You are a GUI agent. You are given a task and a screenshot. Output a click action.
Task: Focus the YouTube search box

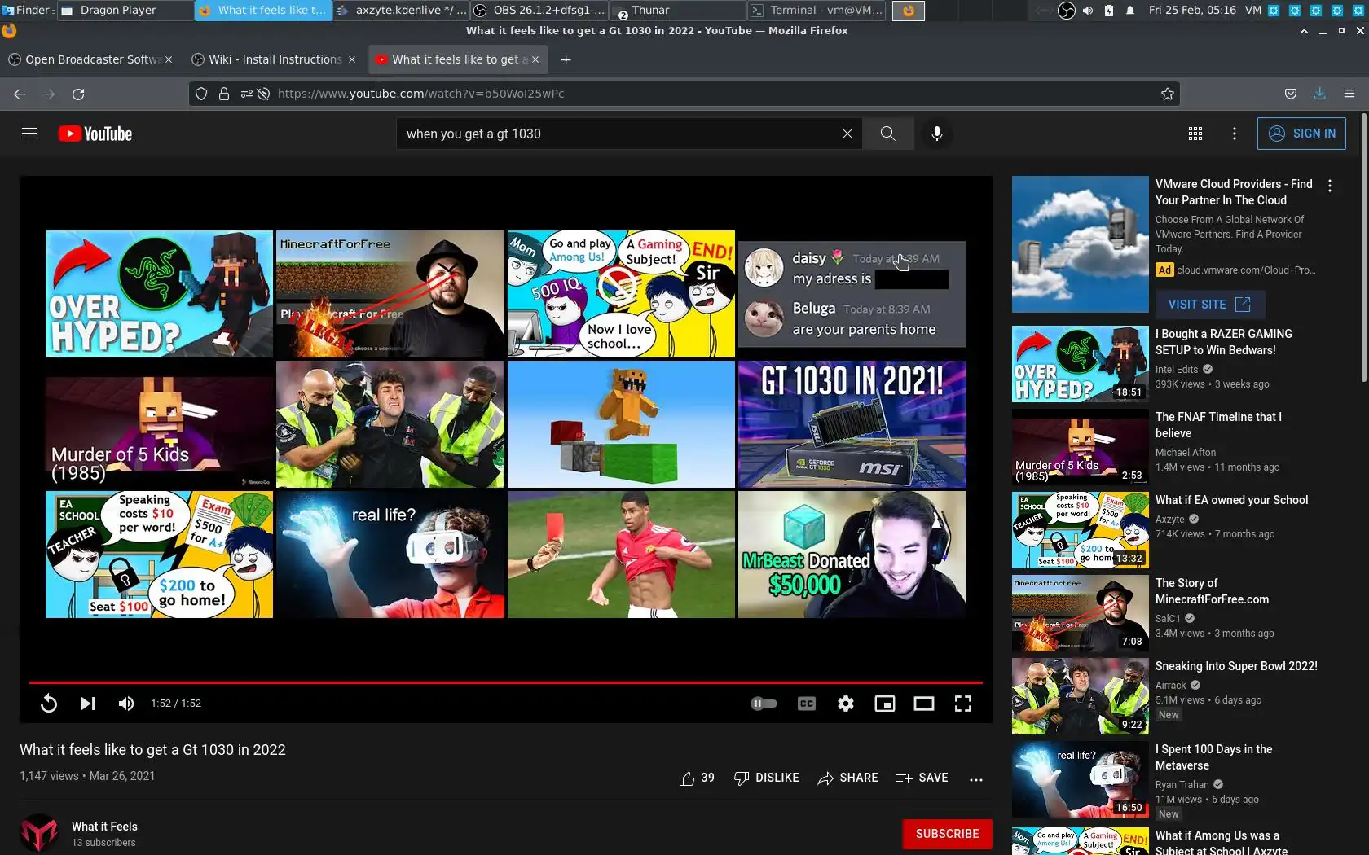click(619, 134)
